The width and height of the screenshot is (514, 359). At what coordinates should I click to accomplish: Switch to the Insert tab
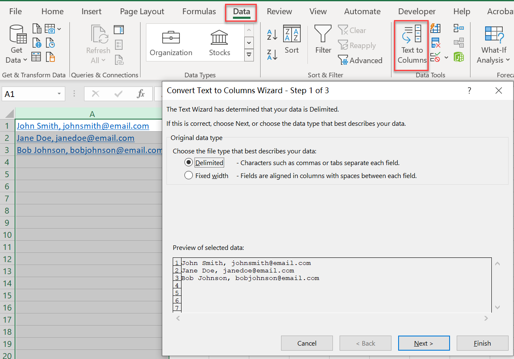pyautogui.click(x=92, y=11)
